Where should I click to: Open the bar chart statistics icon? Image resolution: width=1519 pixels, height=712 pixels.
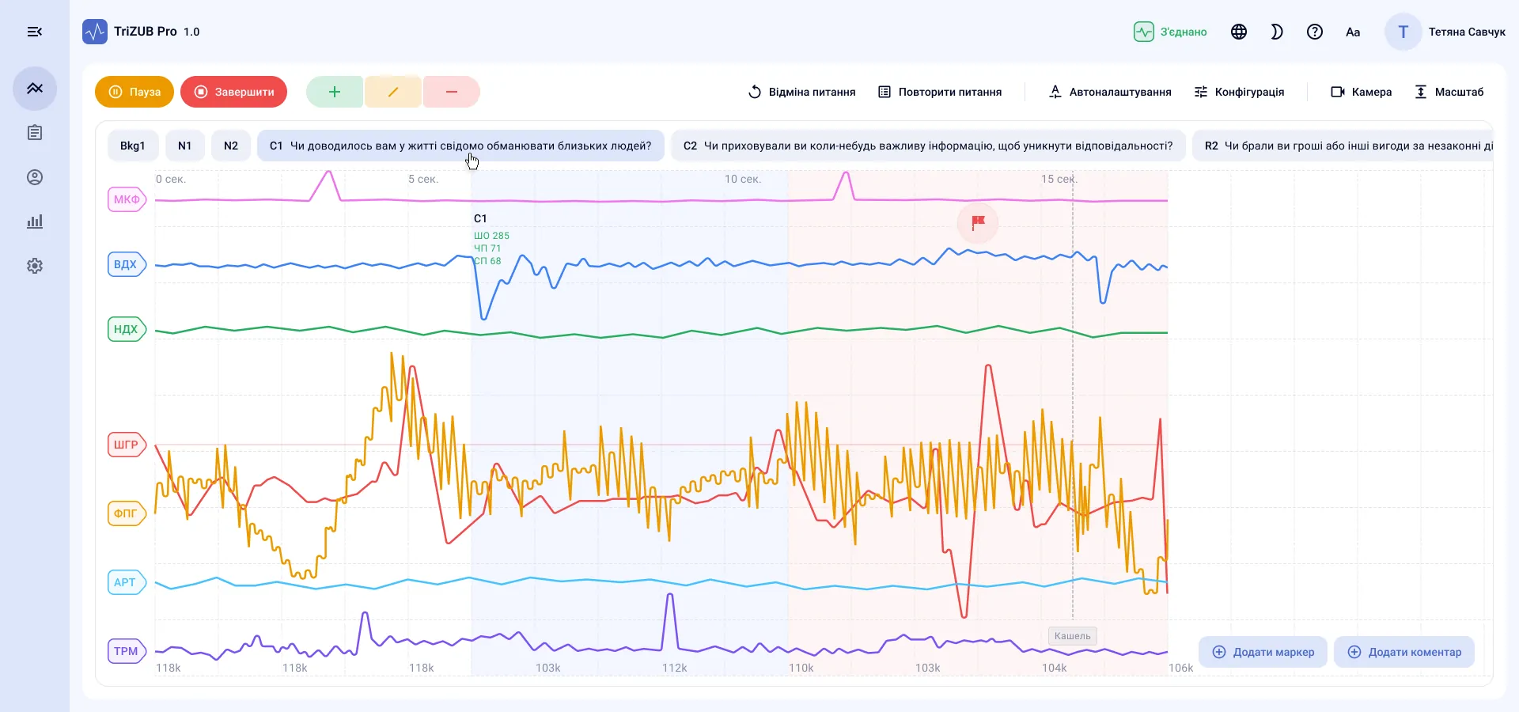click(35, 222)
